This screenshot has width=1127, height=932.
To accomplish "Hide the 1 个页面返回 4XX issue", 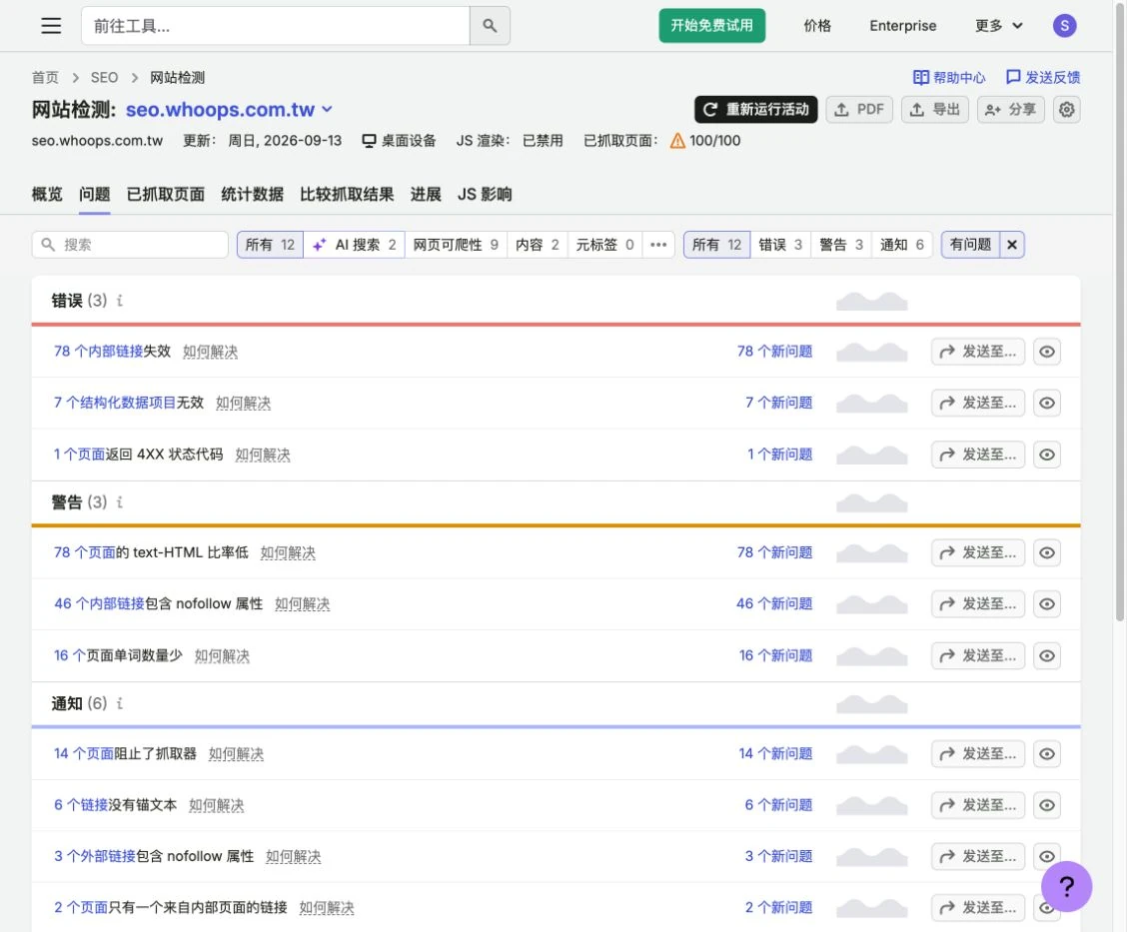I will [1047, 455].
